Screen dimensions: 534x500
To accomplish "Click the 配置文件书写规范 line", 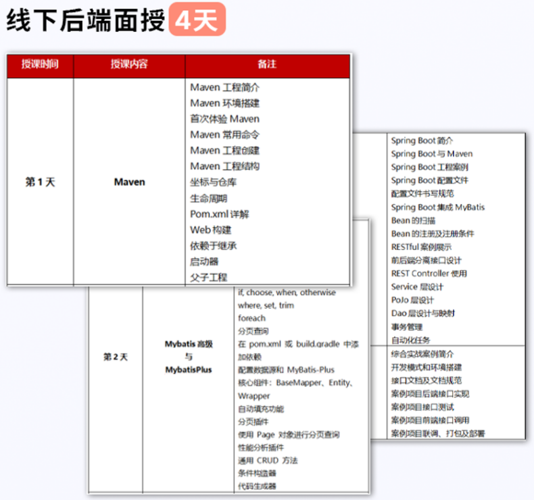I will point(422,194).
